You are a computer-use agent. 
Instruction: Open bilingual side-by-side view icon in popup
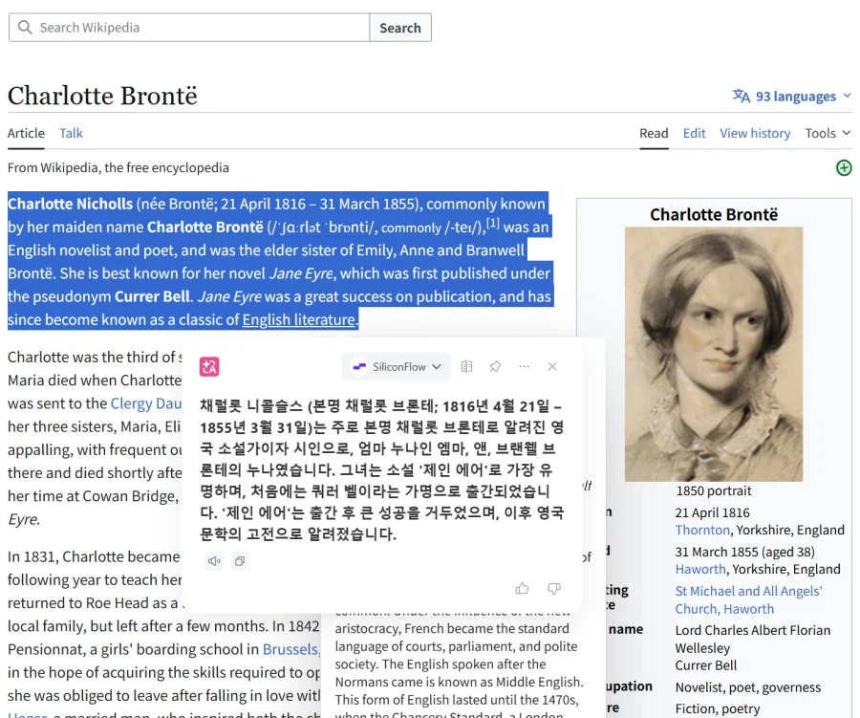(466, 366)
